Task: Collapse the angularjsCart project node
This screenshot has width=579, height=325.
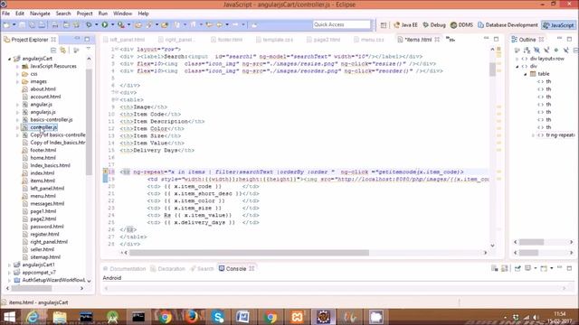Action: [x=10, y=59]
